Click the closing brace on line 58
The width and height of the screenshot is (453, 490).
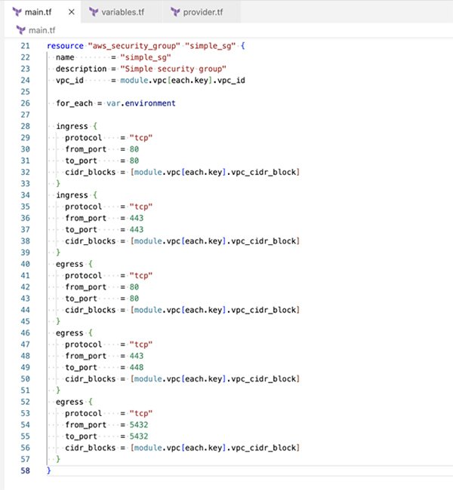point(49,470)
